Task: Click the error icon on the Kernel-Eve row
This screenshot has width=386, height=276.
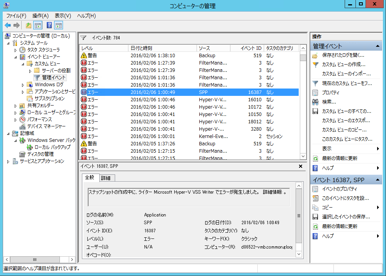Action: (84, 136)
